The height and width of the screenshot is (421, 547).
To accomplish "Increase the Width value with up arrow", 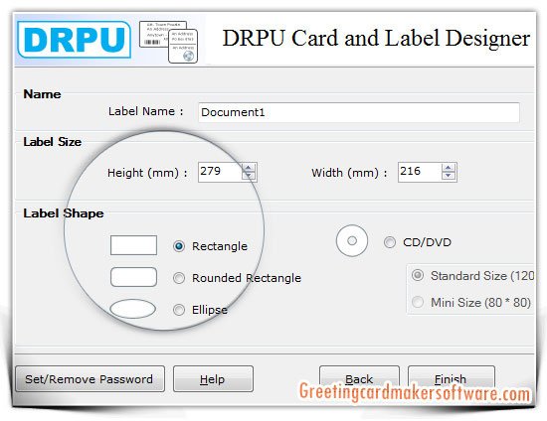I will pos(449,168).
